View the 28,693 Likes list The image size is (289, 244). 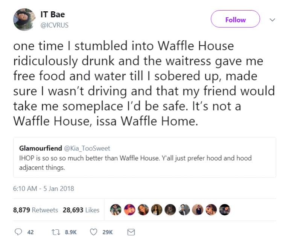point(81,210)
